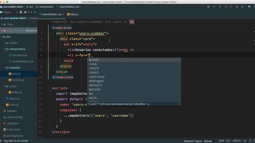Click cursor position 6:20 in status bar
Viewport: 255px width, 143px height.
pyautogui.click(x=222, y=141)
